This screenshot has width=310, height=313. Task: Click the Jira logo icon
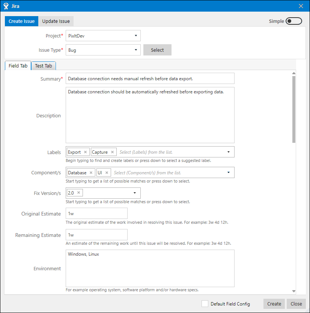click(x=6, y=6)
